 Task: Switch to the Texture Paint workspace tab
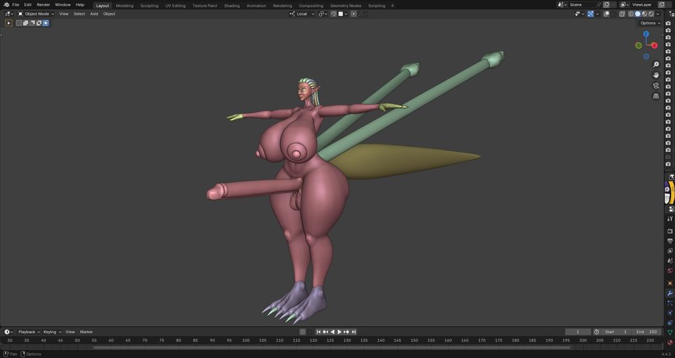[205, 5]
